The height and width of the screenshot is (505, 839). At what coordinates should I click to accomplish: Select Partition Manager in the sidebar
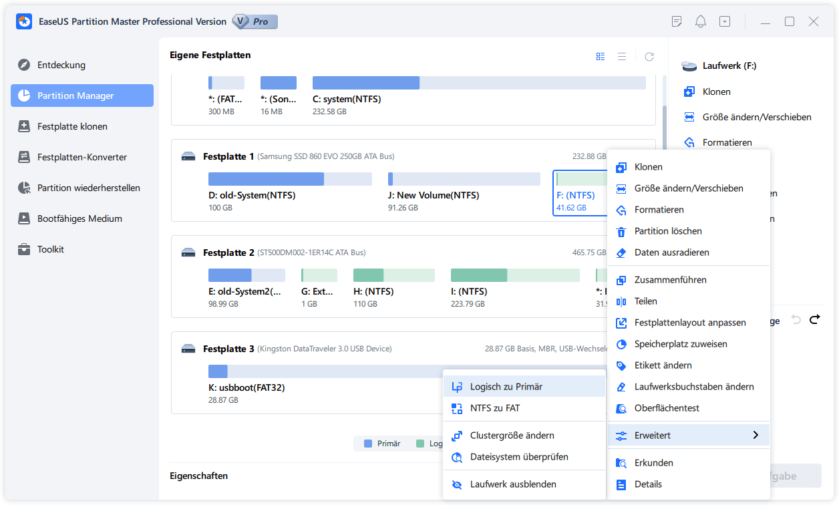[82, 96]
